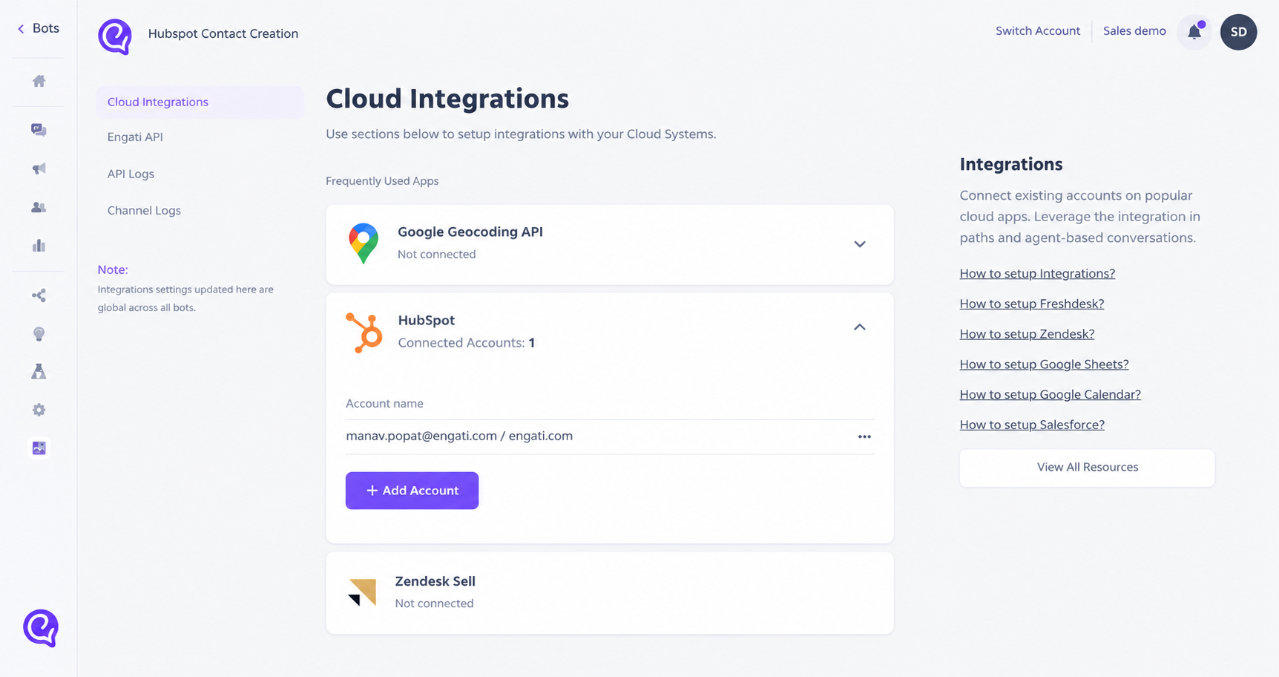1279x677 pixels.
Task: Open the notifications bell
Action: pyautogui.click(x=1194, y=32)
